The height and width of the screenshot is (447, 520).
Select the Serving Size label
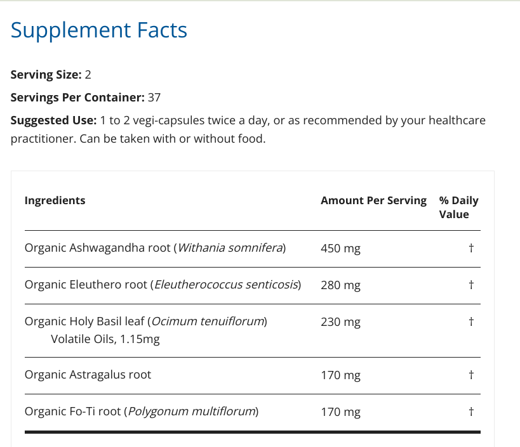coord(46,75)
